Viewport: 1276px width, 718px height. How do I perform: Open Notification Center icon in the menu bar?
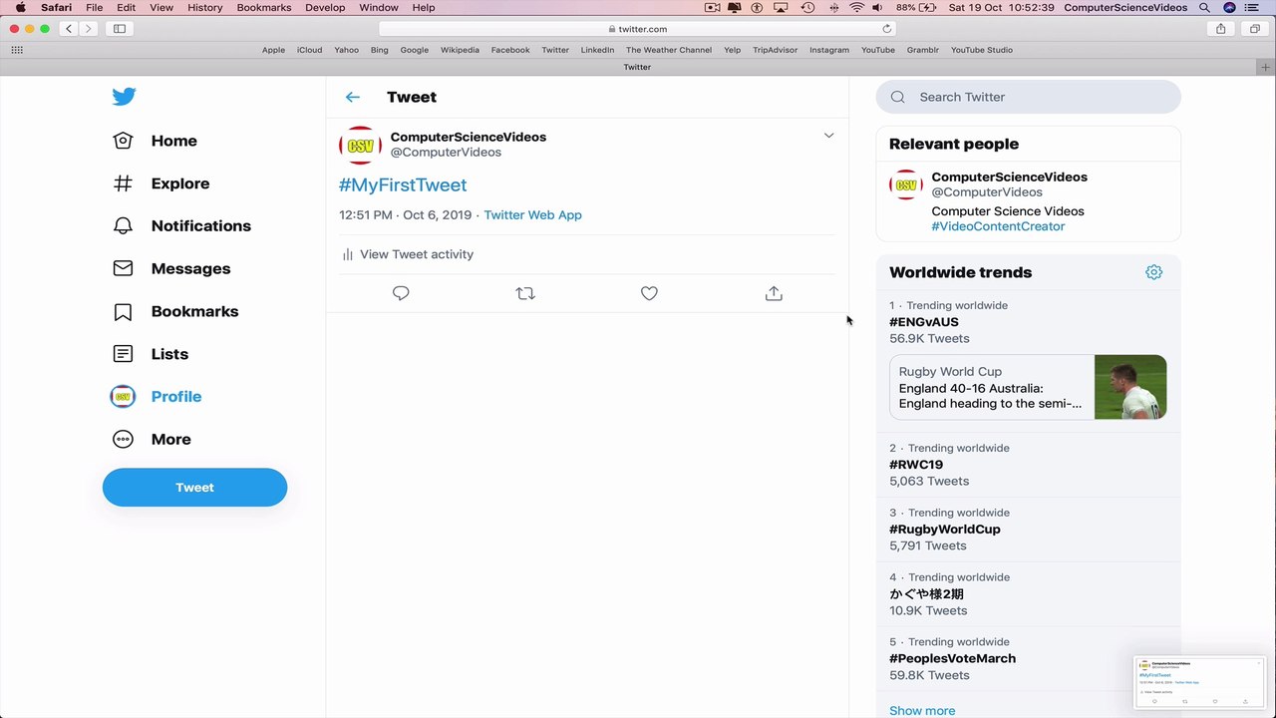click(x=1252, y=8)
